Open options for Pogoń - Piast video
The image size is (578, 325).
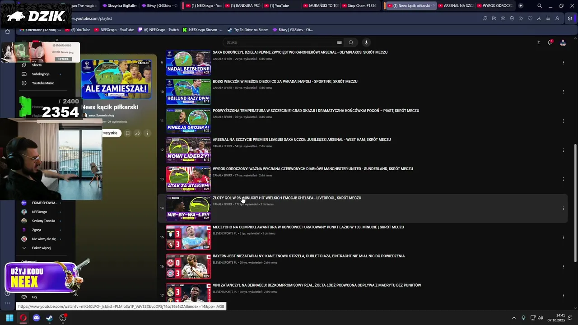563,121
